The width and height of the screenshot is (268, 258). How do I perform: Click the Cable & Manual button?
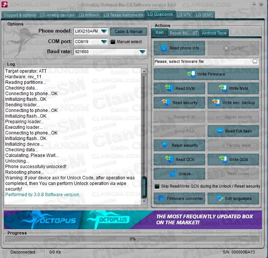pos(129,31)
